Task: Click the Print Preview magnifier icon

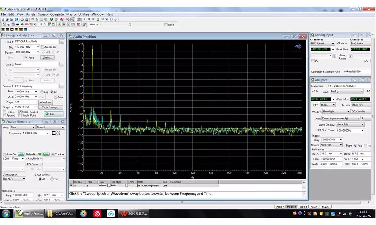Action: pos(27,19)
